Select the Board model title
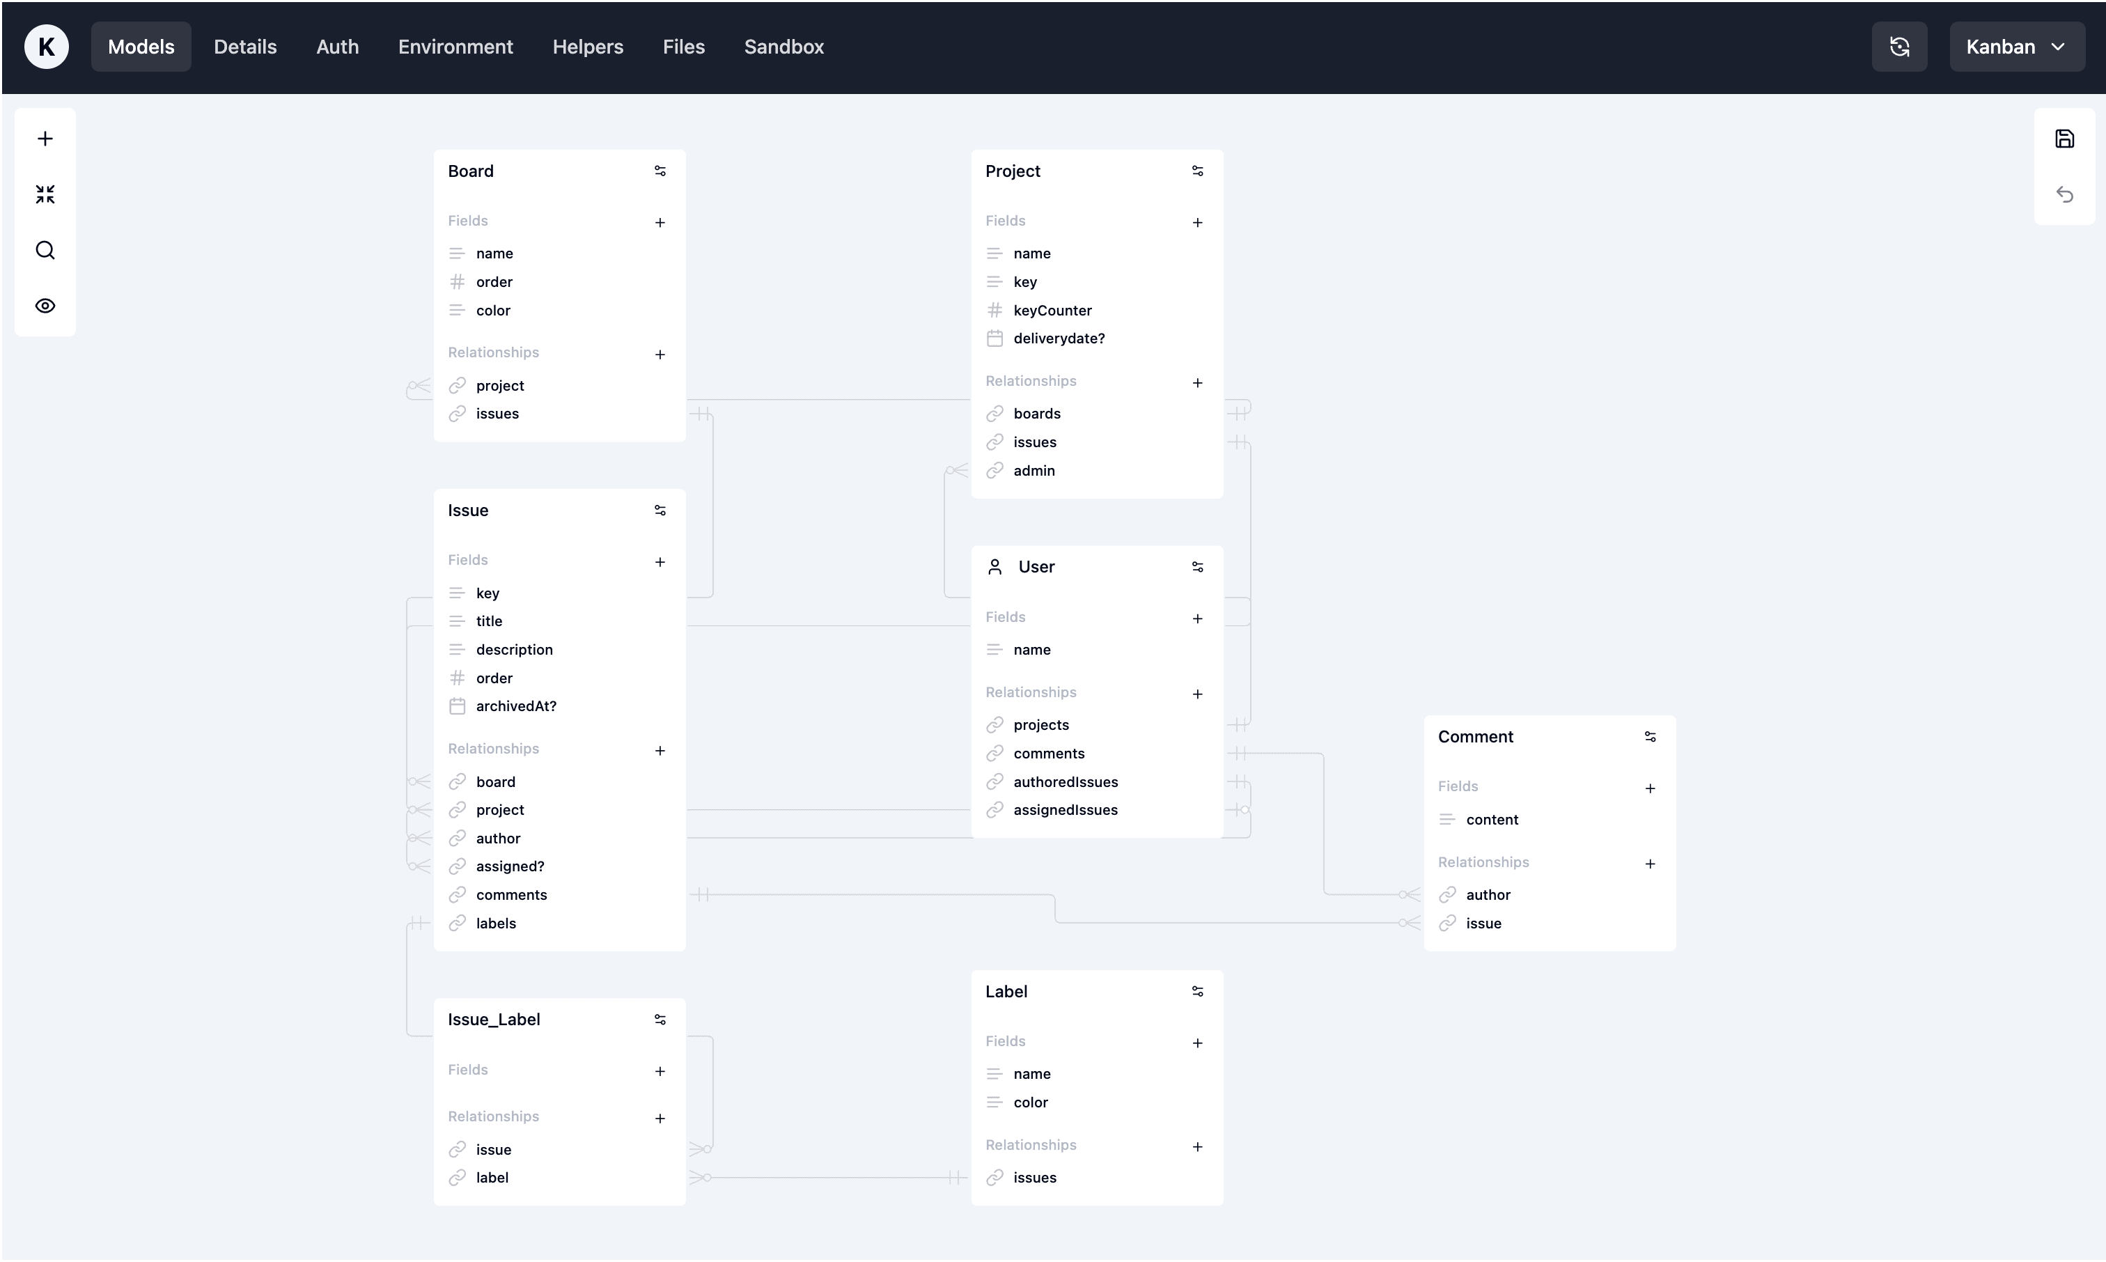 470,171
